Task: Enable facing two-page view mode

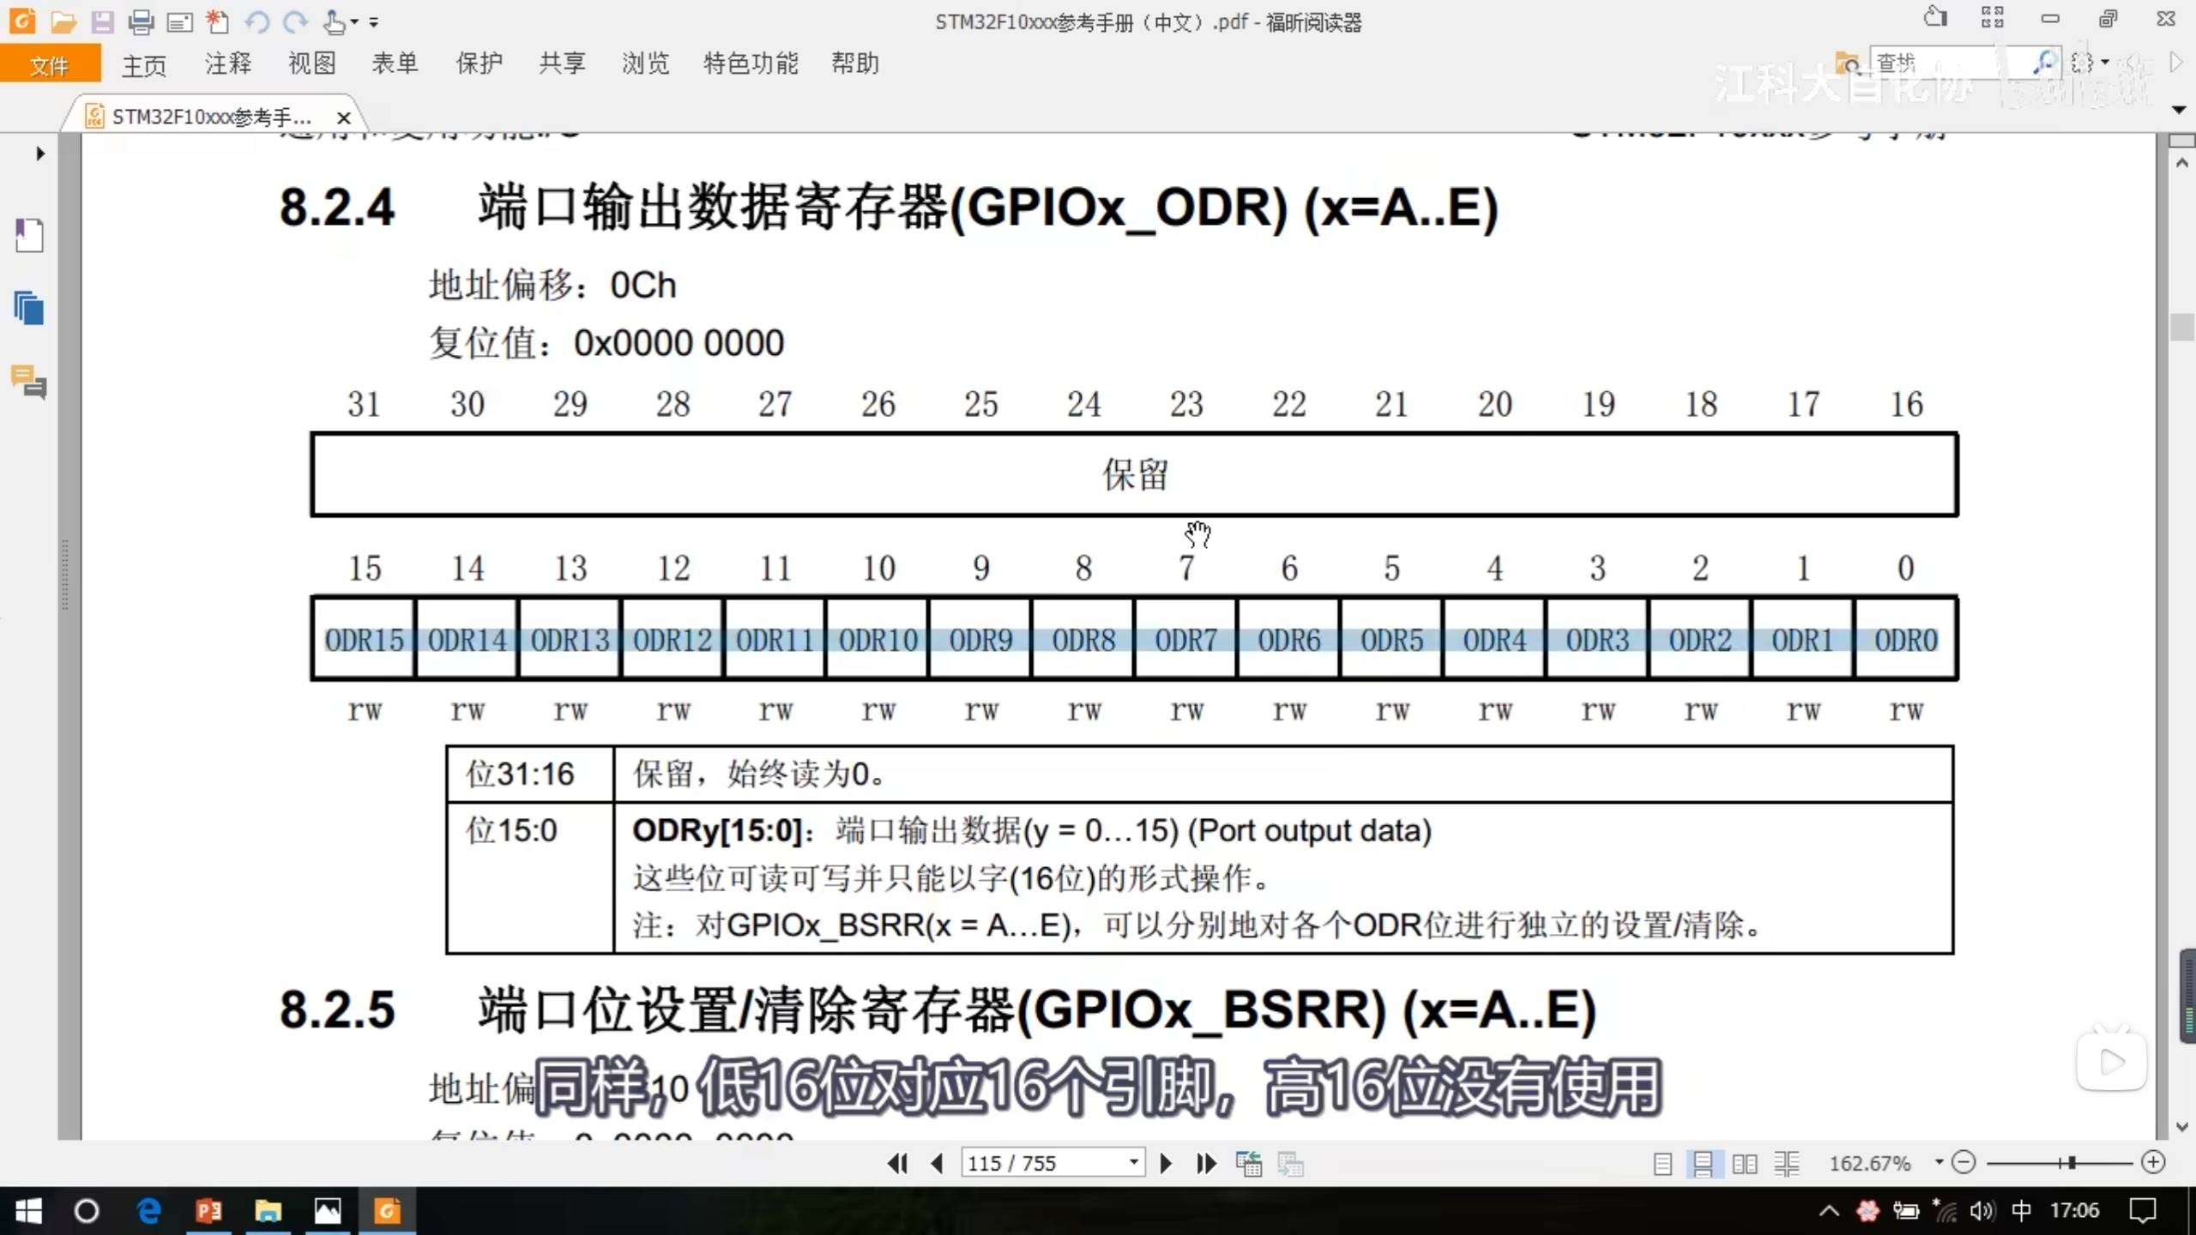Action: click(1744, 1164)
